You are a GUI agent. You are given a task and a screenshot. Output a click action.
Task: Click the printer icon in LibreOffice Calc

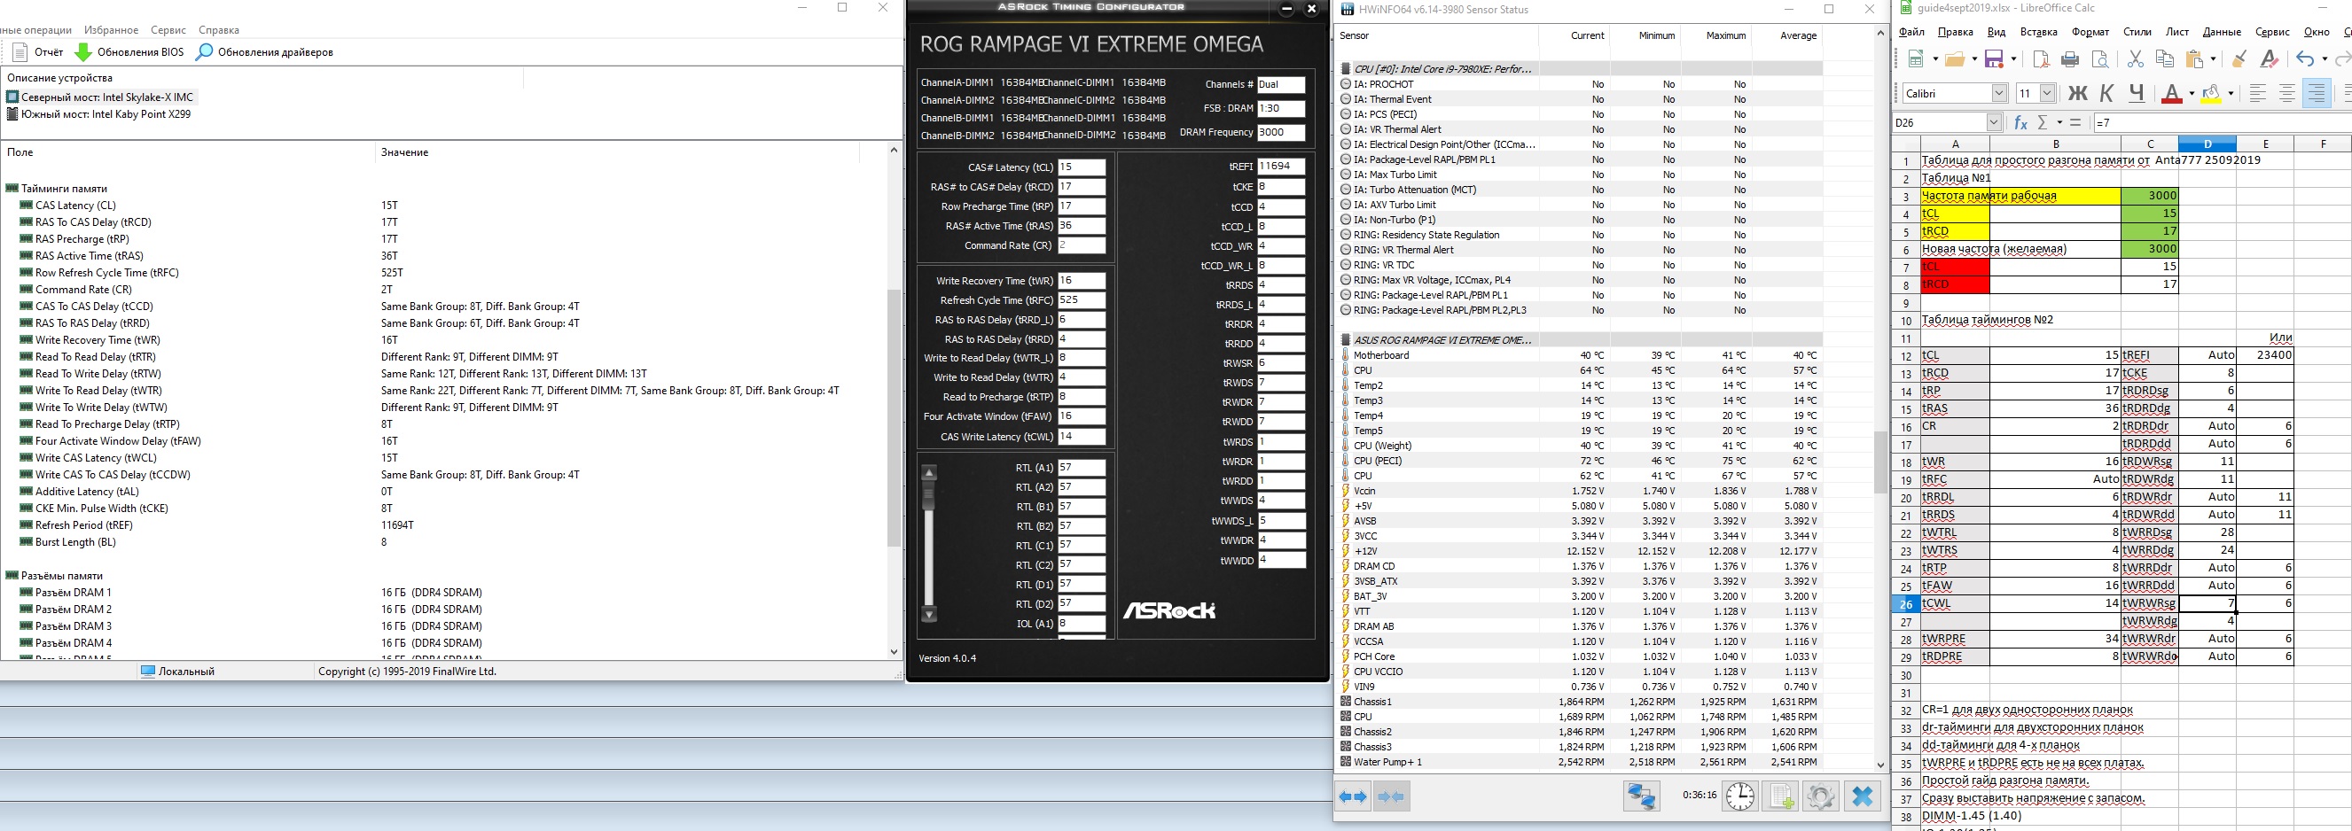(2070, 59)
